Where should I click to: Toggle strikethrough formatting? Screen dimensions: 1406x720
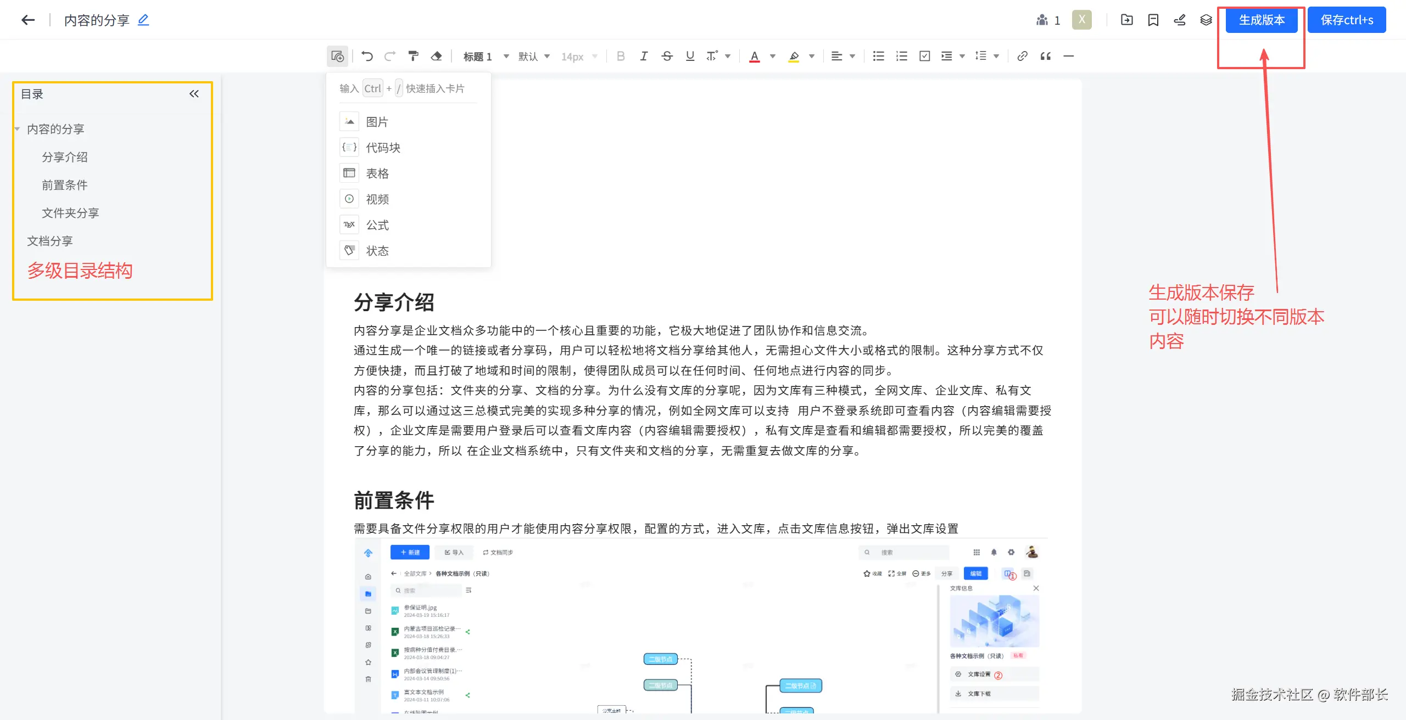pos(667,56)
